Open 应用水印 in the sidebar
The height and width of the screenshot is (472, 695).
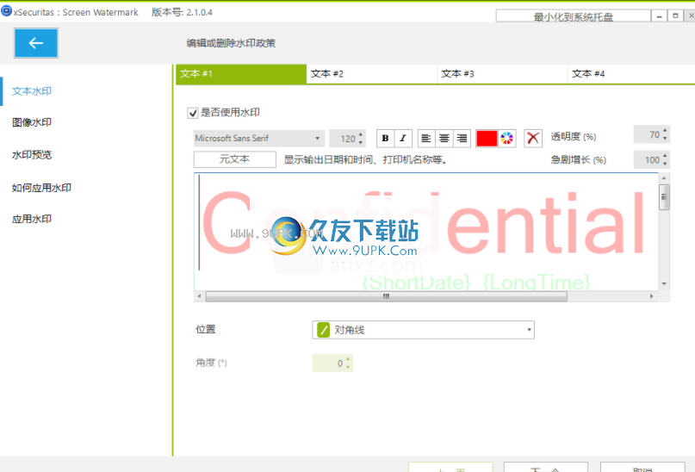32,220
